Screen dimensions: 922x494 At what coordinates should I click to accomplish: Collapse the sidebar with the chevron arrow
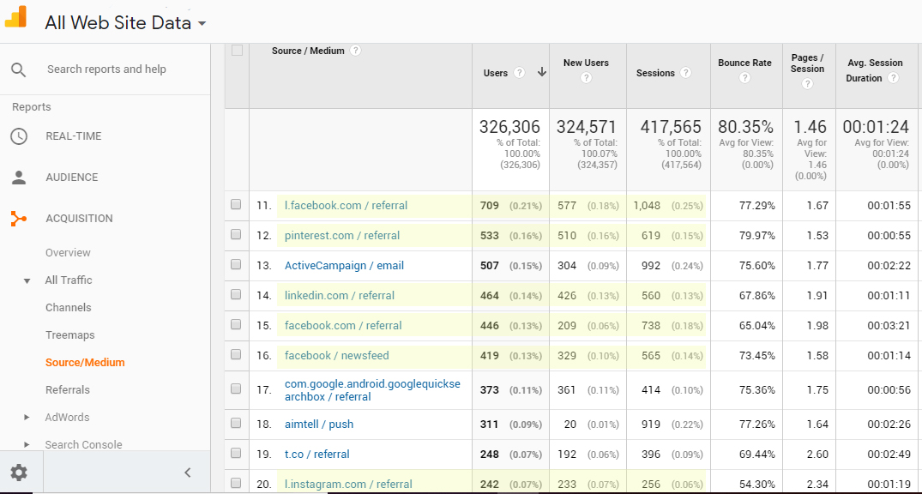[x=188, y=473]
